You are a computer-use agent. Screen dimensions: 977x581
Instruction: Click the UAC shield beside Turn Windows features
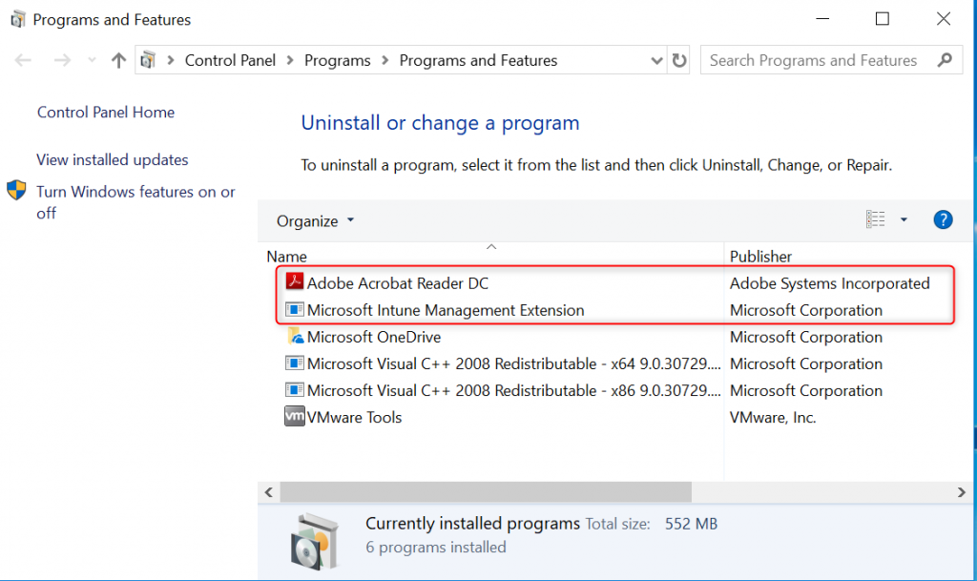pos(15,190)
